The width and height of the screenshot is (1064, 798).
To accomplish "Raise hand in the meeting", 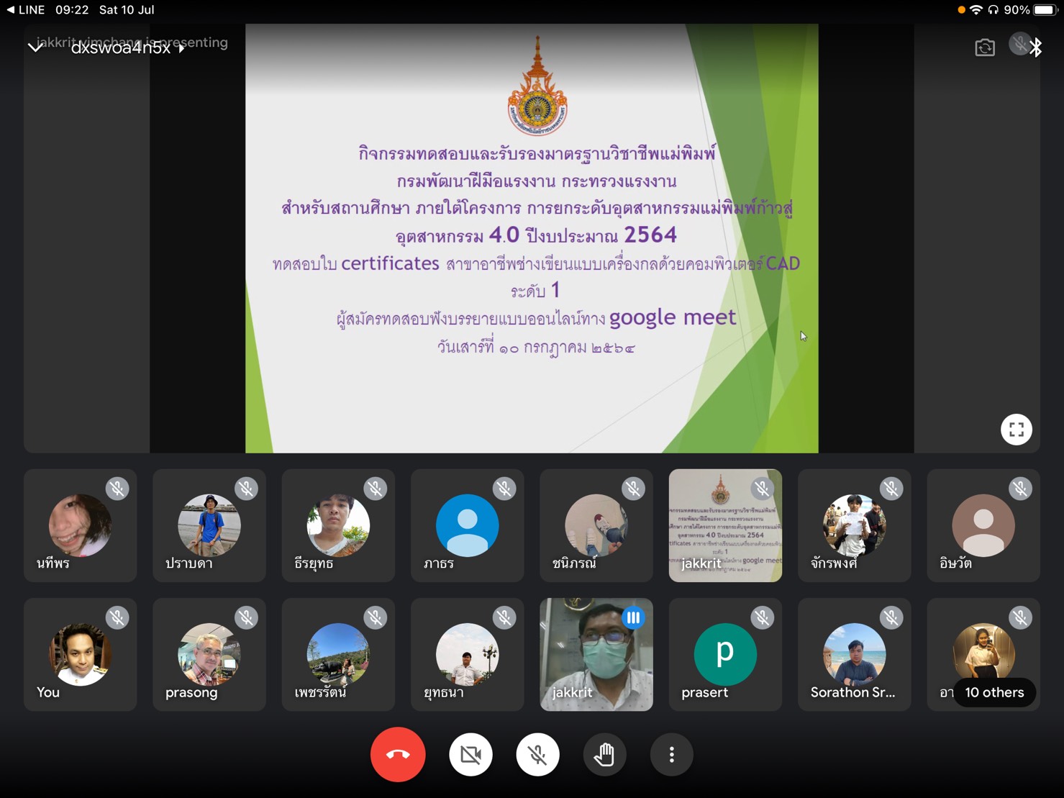I will click(604, 754).
